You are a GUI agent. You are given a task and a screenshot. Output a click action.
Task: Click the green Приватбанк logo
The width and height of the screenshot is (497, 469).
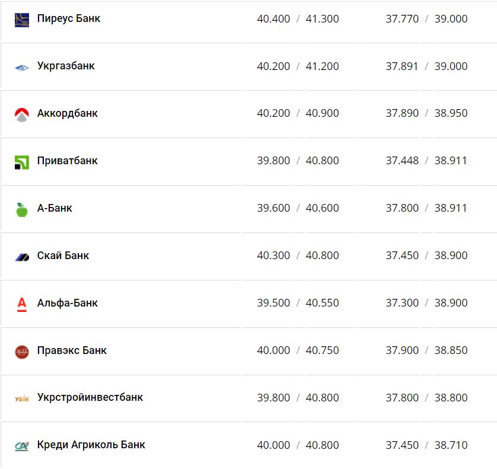(x=22, y=162)
